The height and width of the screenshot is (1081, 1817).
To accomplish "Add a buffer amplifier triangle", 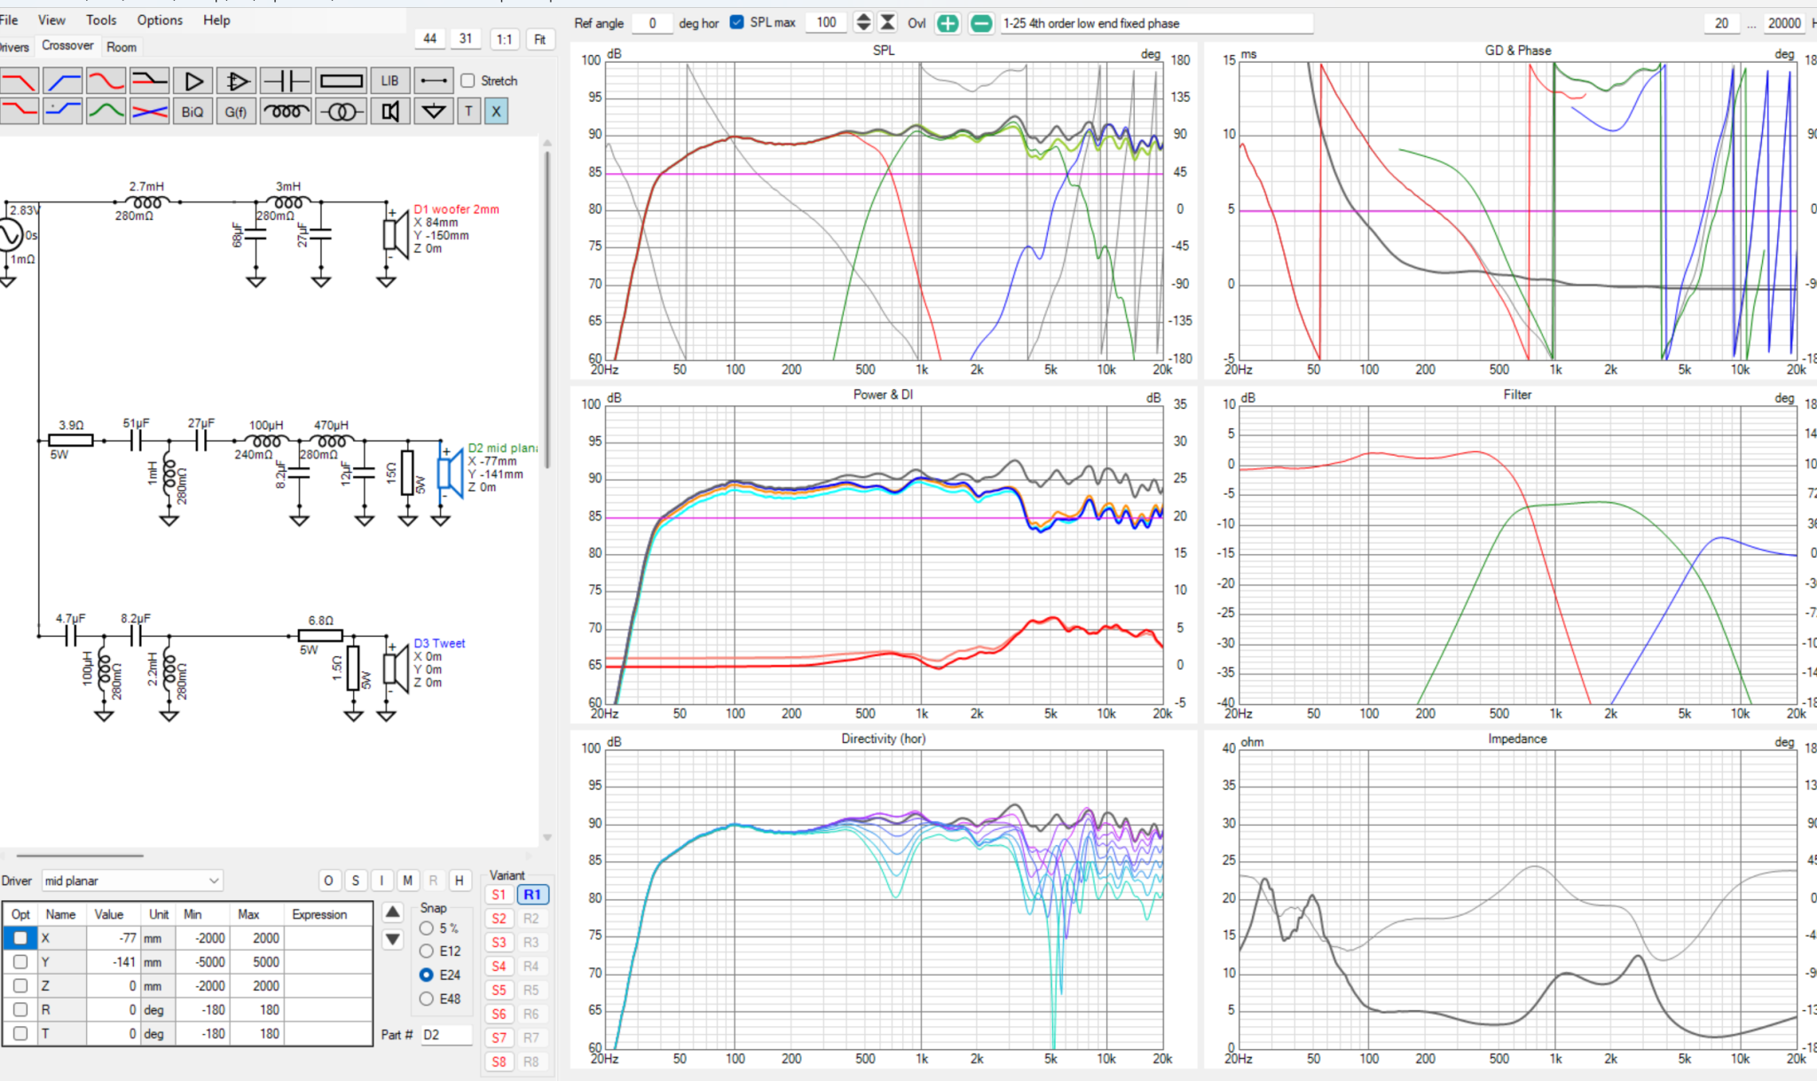I will coord(193,81).
